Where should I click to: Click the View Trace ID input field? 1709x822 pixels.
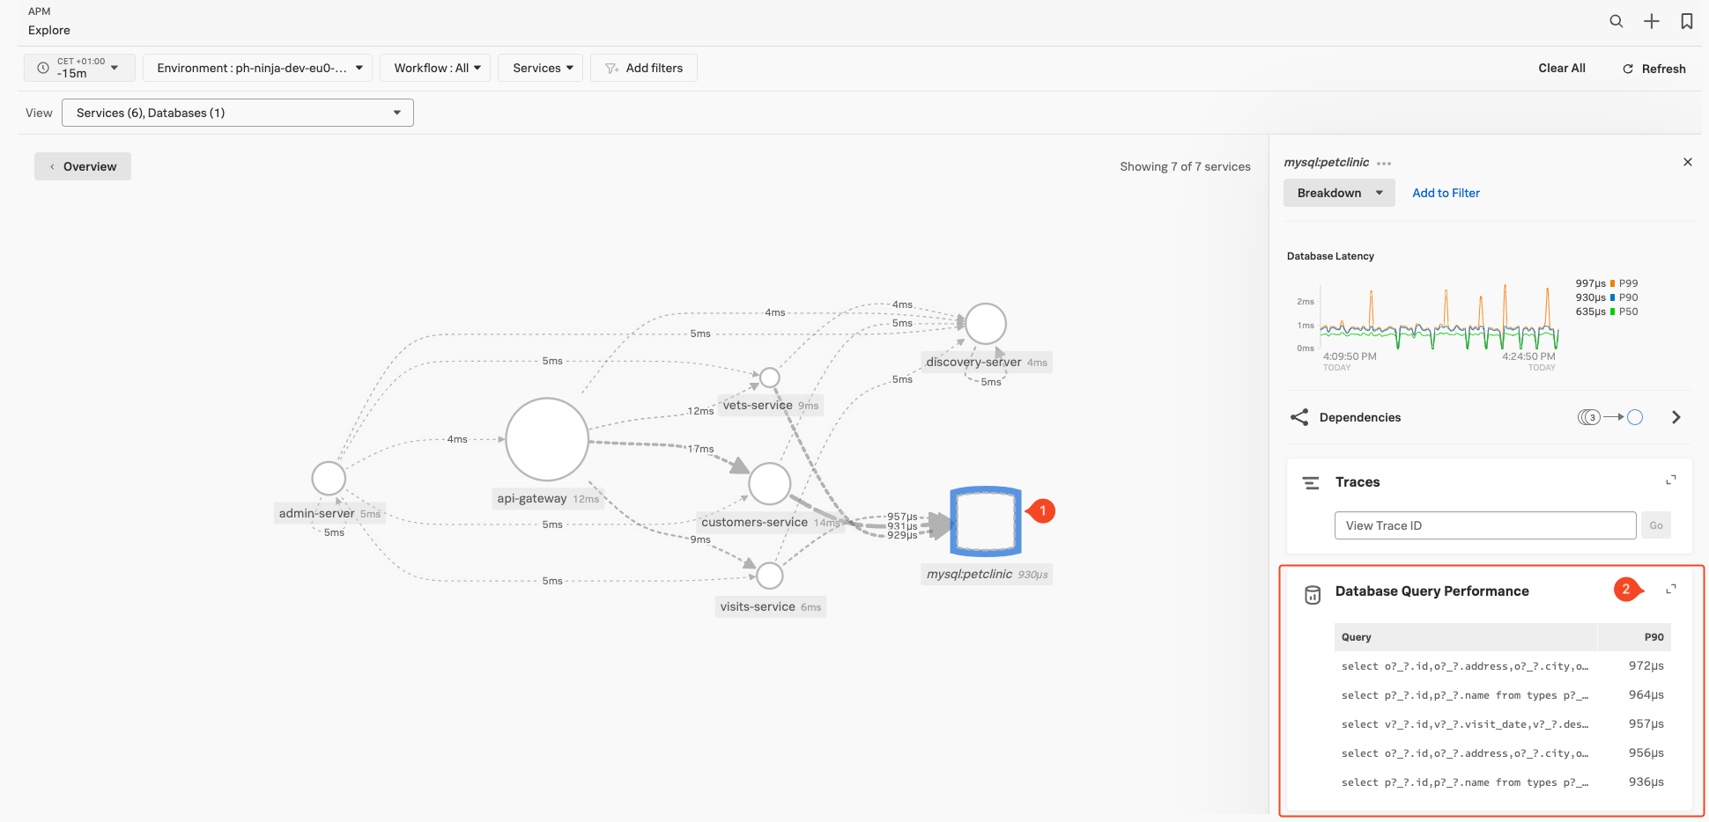point(1485,525)
